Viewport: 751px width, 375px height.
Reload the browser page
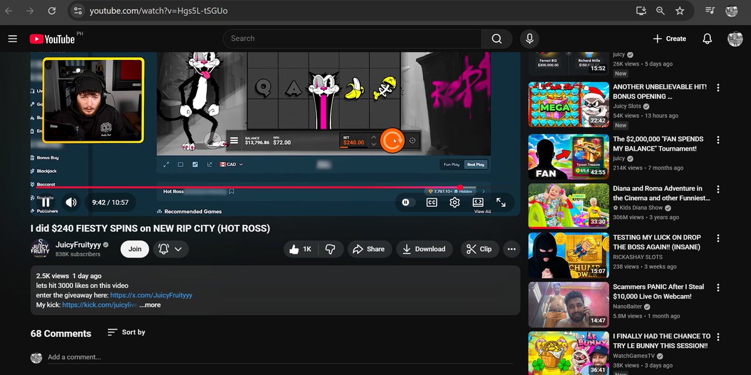(51, 11)
